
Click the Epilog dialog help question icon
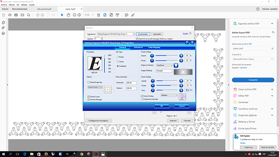pos(187,43)
